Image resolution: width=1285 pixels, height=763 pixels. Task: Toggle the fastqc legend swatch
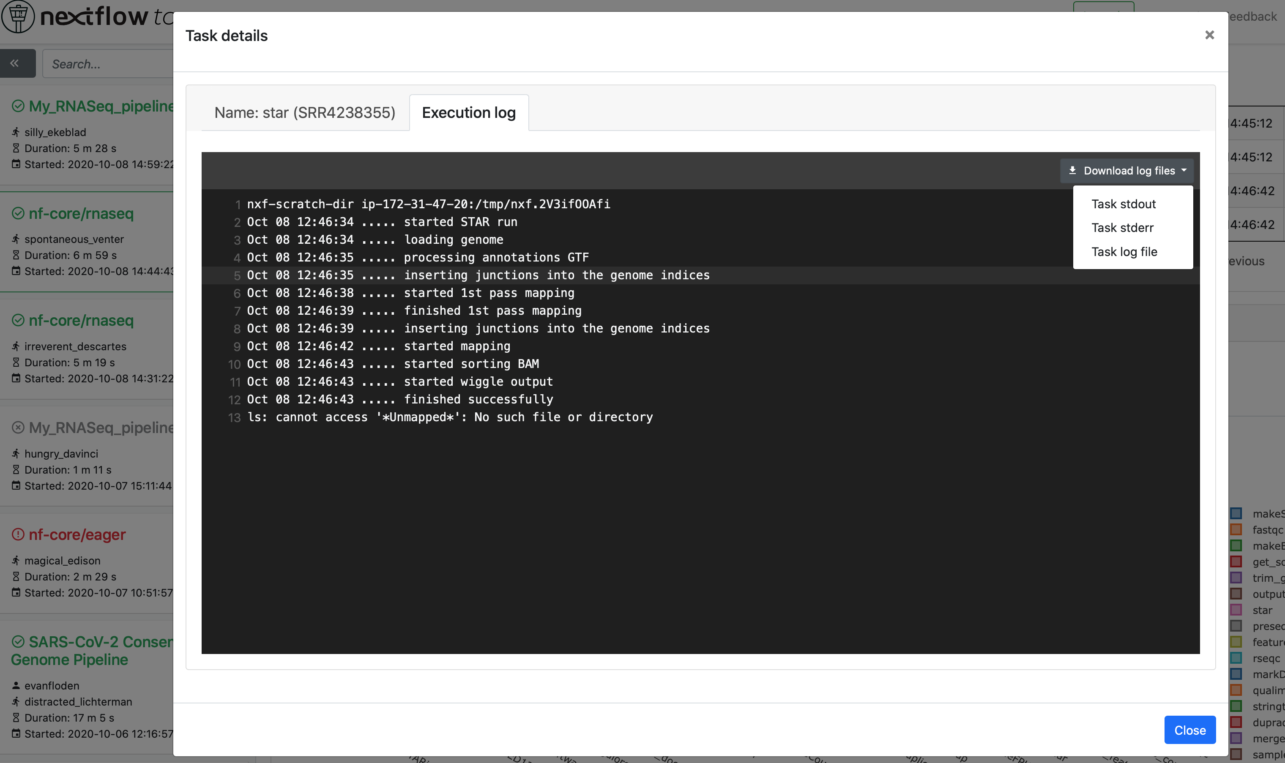click(1236, 529)
